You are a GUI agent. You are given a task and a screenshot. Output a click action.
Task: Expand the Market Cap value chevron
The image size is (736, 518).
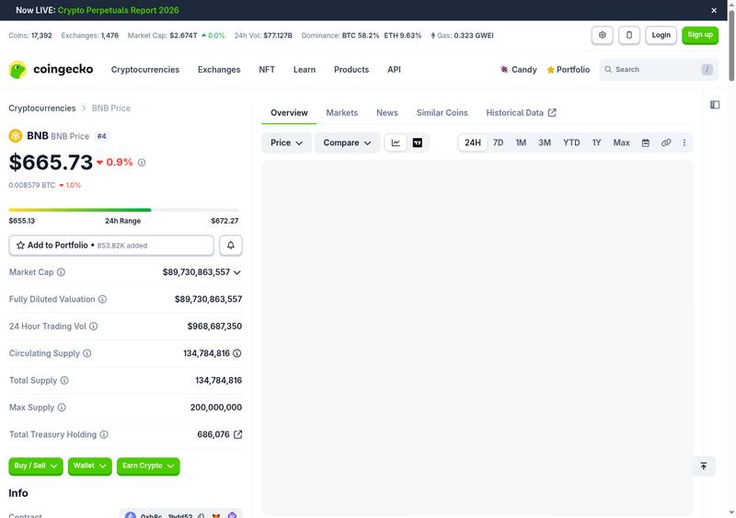click(x=237, y=272)
